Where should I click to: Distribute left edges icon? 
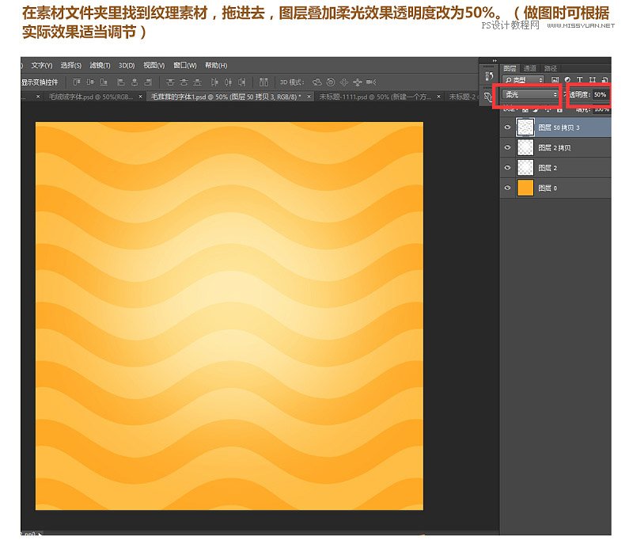tap(214, 82)
